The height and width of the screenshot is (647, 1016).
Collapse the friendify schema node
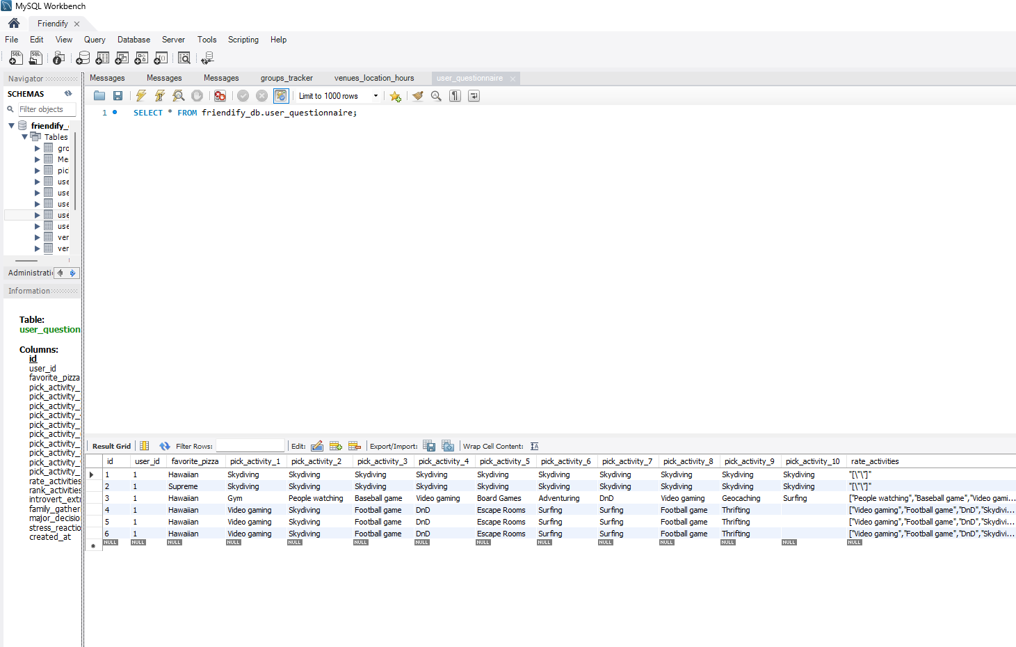(x=12, y=126)
